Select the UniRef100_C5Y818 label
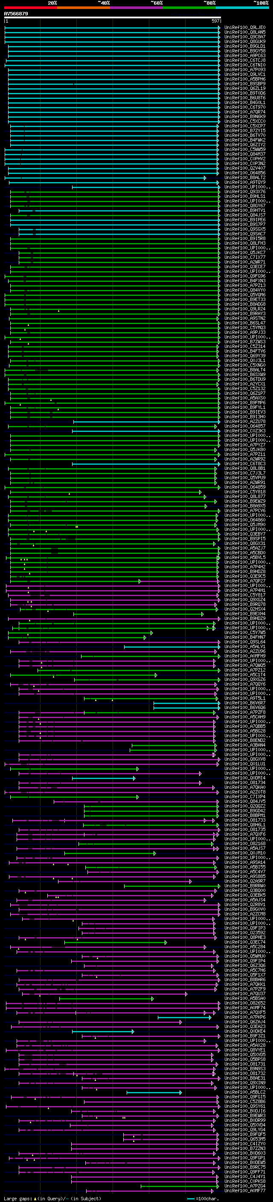Image resolution: width=273 pixels, height=1202 pixels. [245, 492]
